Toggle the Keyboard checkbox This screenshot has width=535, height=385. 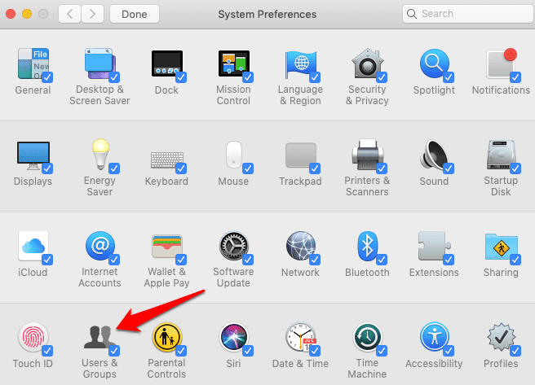[x=181, y=168]
